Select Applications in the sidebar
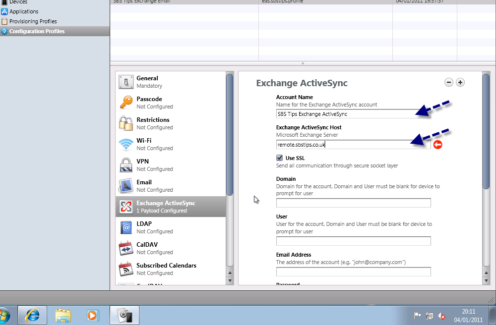The height and width of the screenshot is (325, 496). point(24,11)
